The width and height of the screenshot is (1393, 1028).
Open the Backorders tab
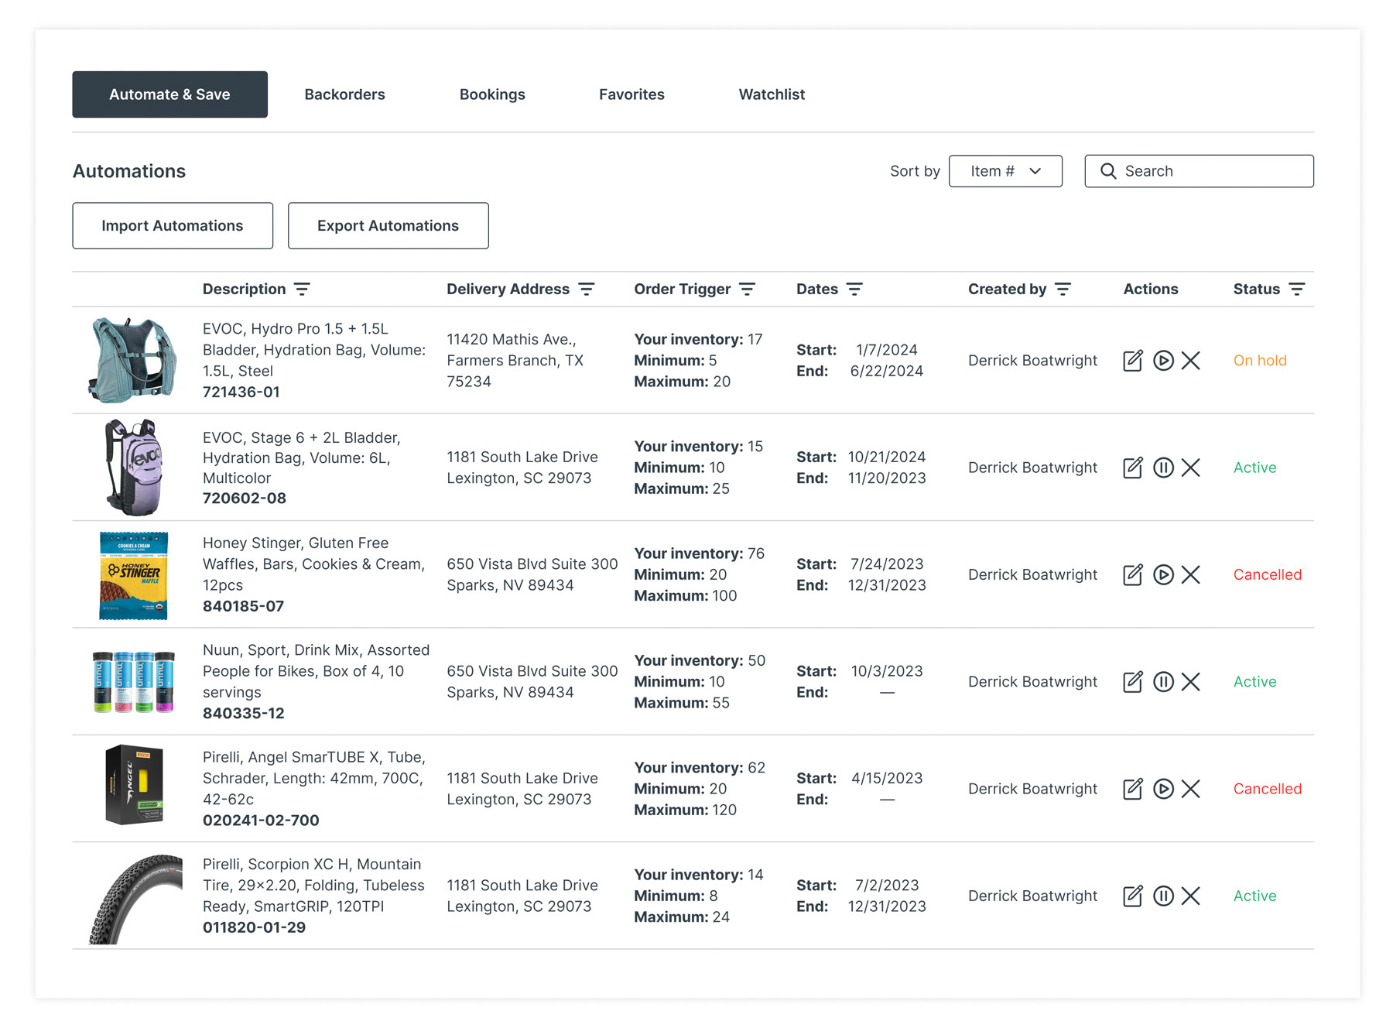[x=344, y=94]
